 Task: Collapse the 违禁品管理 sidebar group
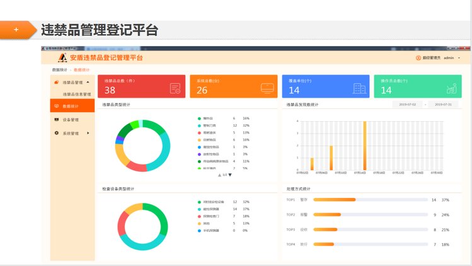(88, 82)
